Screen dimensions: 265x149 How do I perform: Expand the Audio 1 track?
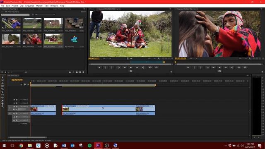coord(21,113)
